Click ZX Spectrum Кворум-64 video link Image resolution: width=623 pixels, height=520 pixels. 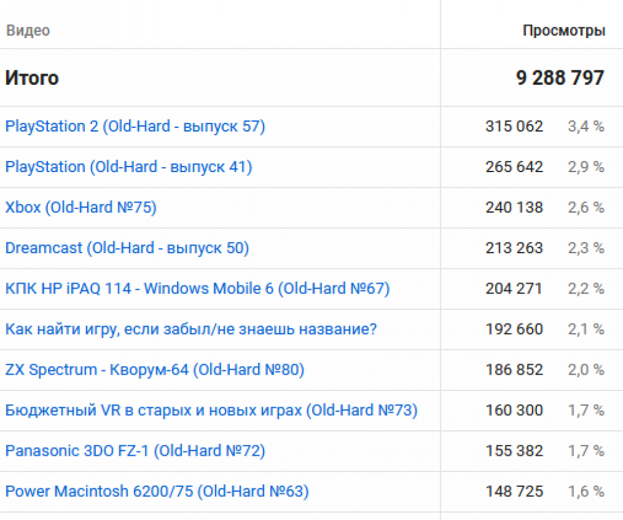pos(155,370)
